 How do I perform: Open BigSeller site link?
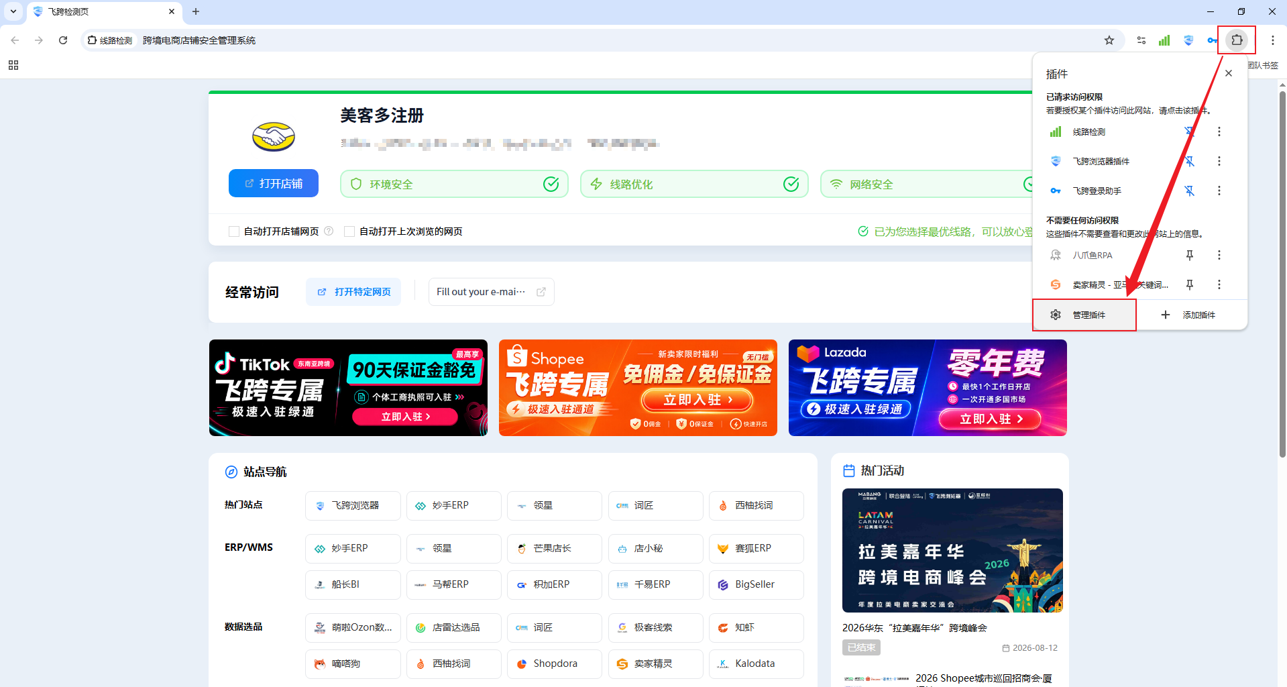[x=756, y=585]
